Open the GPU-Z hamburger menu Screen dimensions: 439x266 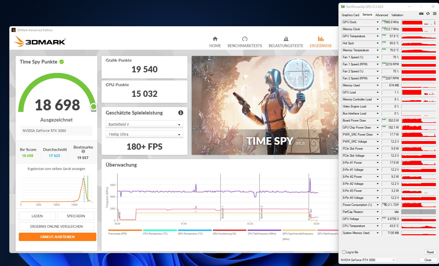(x=435, y=14)
